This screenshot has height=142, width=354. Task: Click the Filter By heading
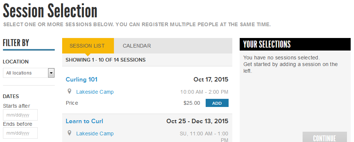16,43
